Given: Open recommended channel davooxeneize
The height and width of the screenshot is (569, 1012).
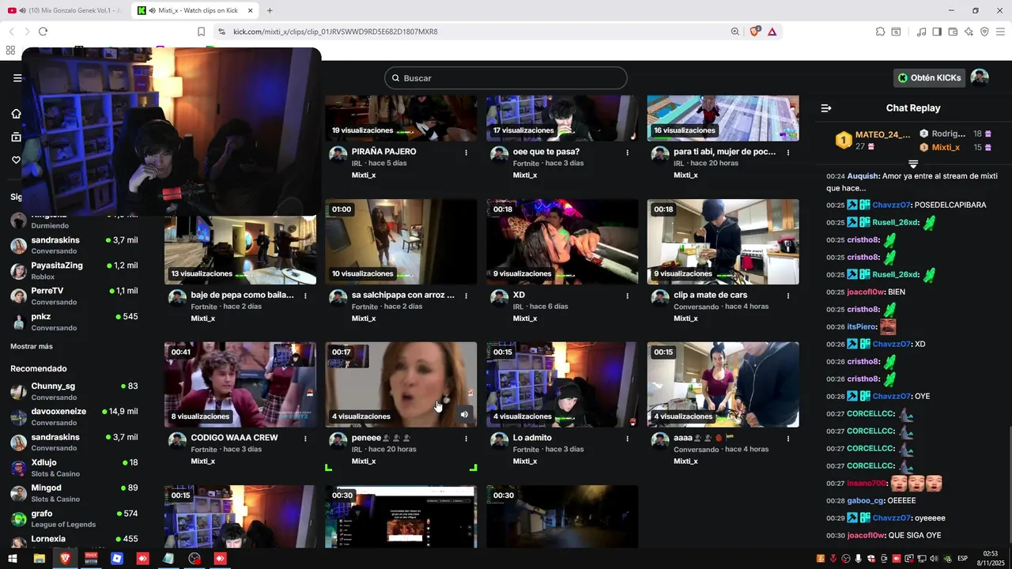Looking at the screenshot, I should click(x=74, y=416).
